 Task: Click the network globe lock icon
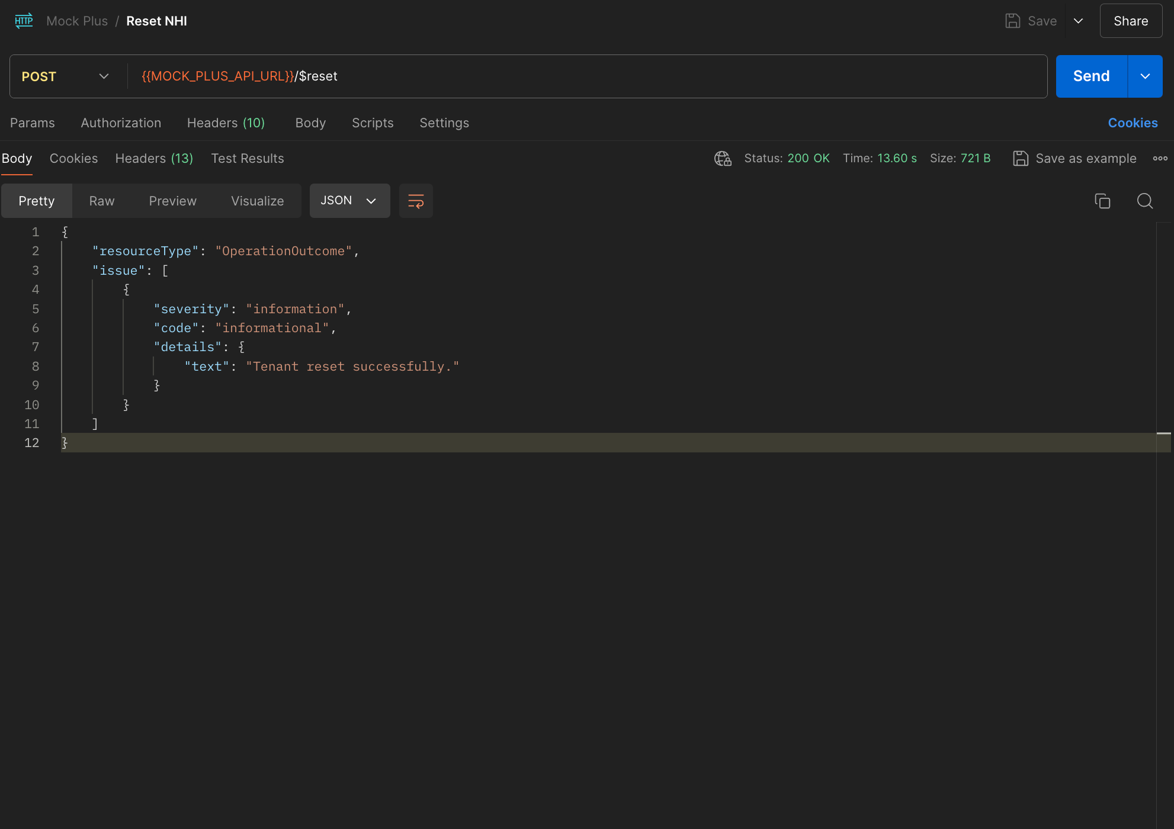click(723, 158)
